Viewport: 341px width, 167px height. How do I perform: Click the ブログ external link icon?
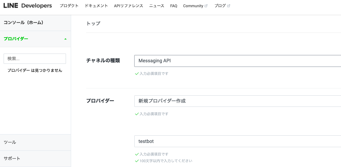click(229, 6)
